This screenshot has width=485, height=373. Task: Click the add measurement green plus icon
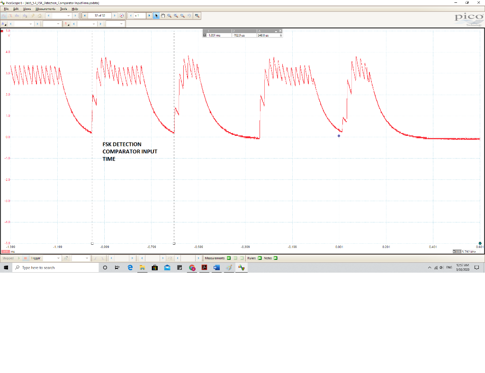pos(229,258)
